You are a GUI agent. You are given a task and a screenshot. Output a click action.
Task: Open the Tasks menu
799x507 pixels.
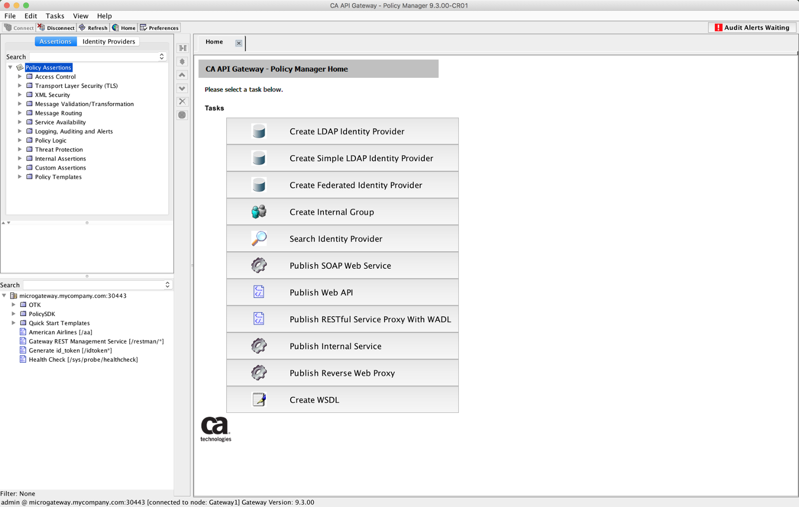[55, 16]
